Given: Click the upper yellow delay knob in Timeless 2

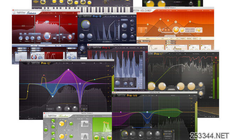Looking at the screenshot, I should [x=62, y=124].
